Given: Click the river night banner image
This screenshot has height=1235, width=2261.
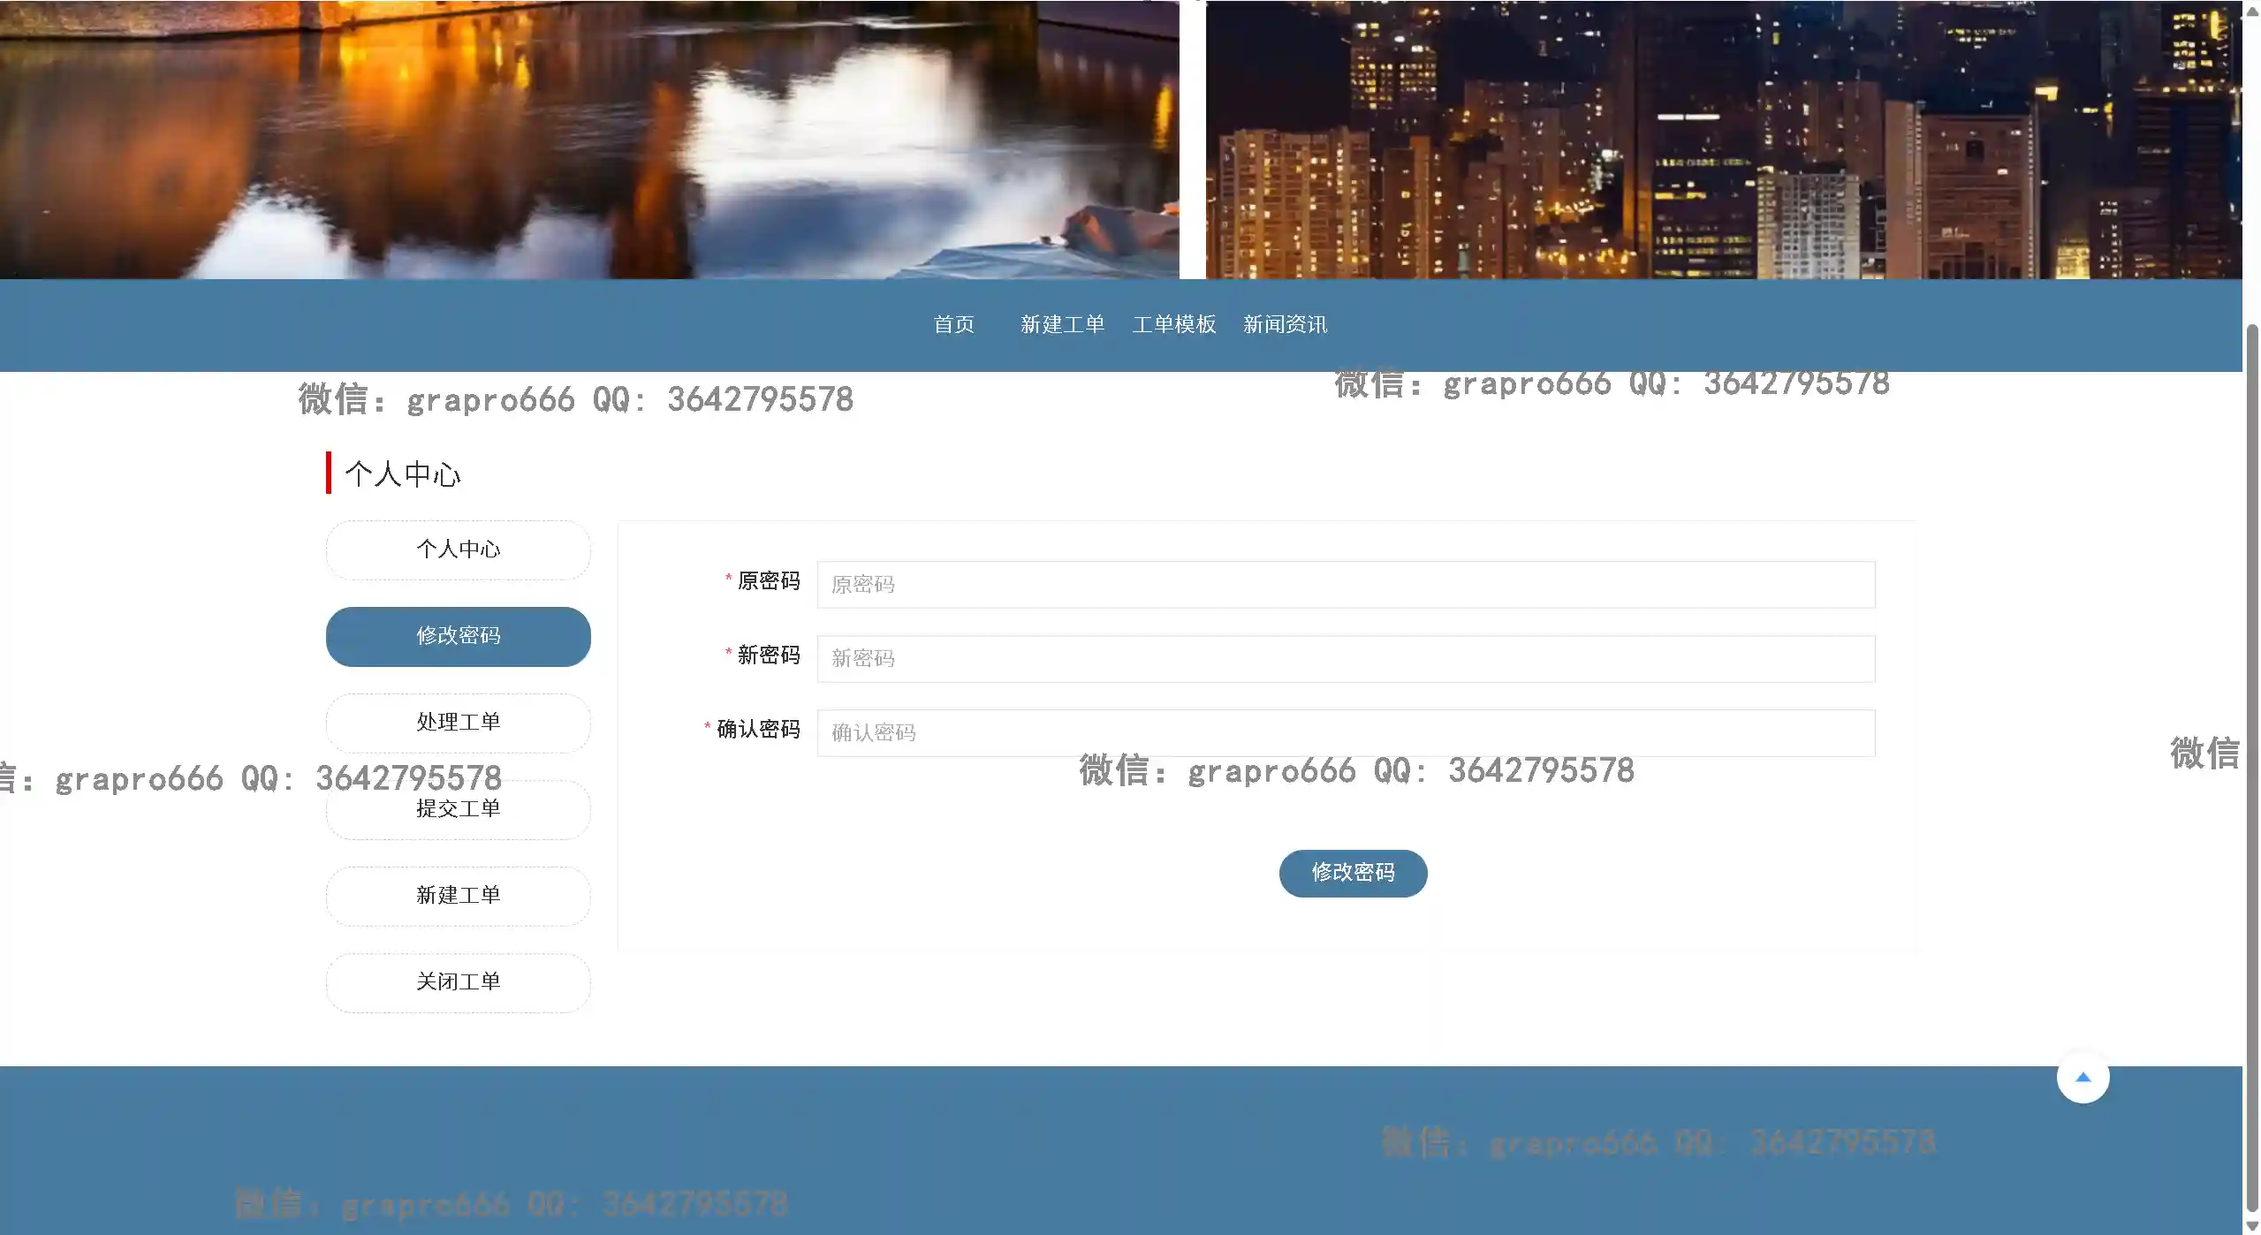Looking at the screenshot, I should click(x=588, y=140).
